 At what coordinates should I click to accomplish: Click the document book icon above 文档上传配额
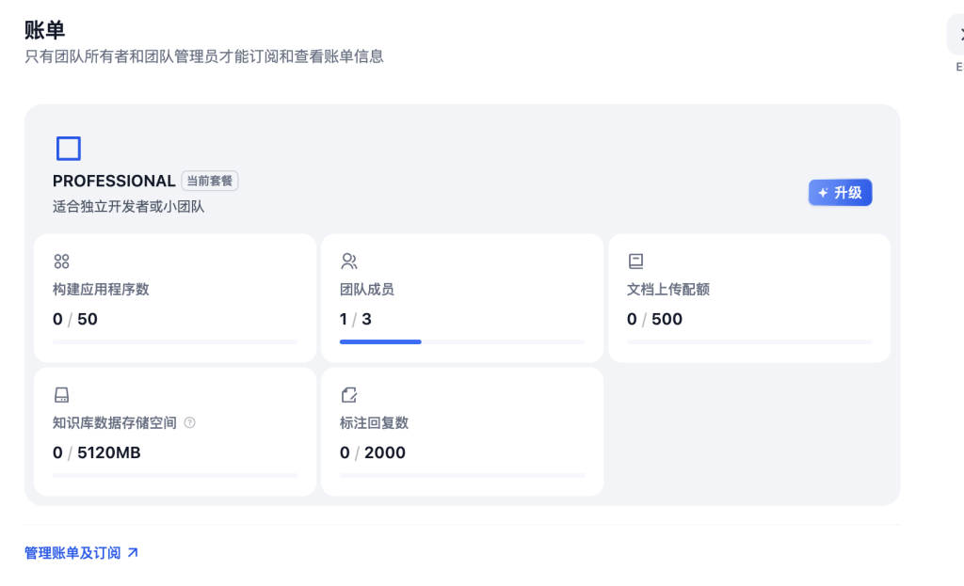pyautogui.click(x=635, y=261)
